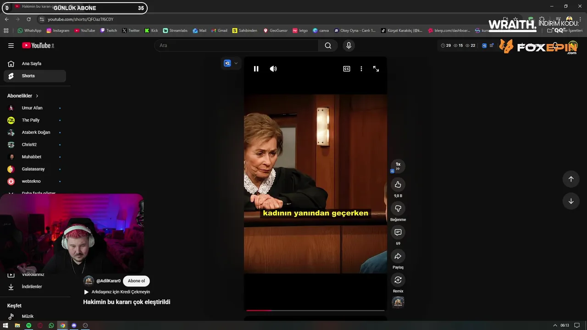Open WhatsApp bookmark

click(29, 31)
